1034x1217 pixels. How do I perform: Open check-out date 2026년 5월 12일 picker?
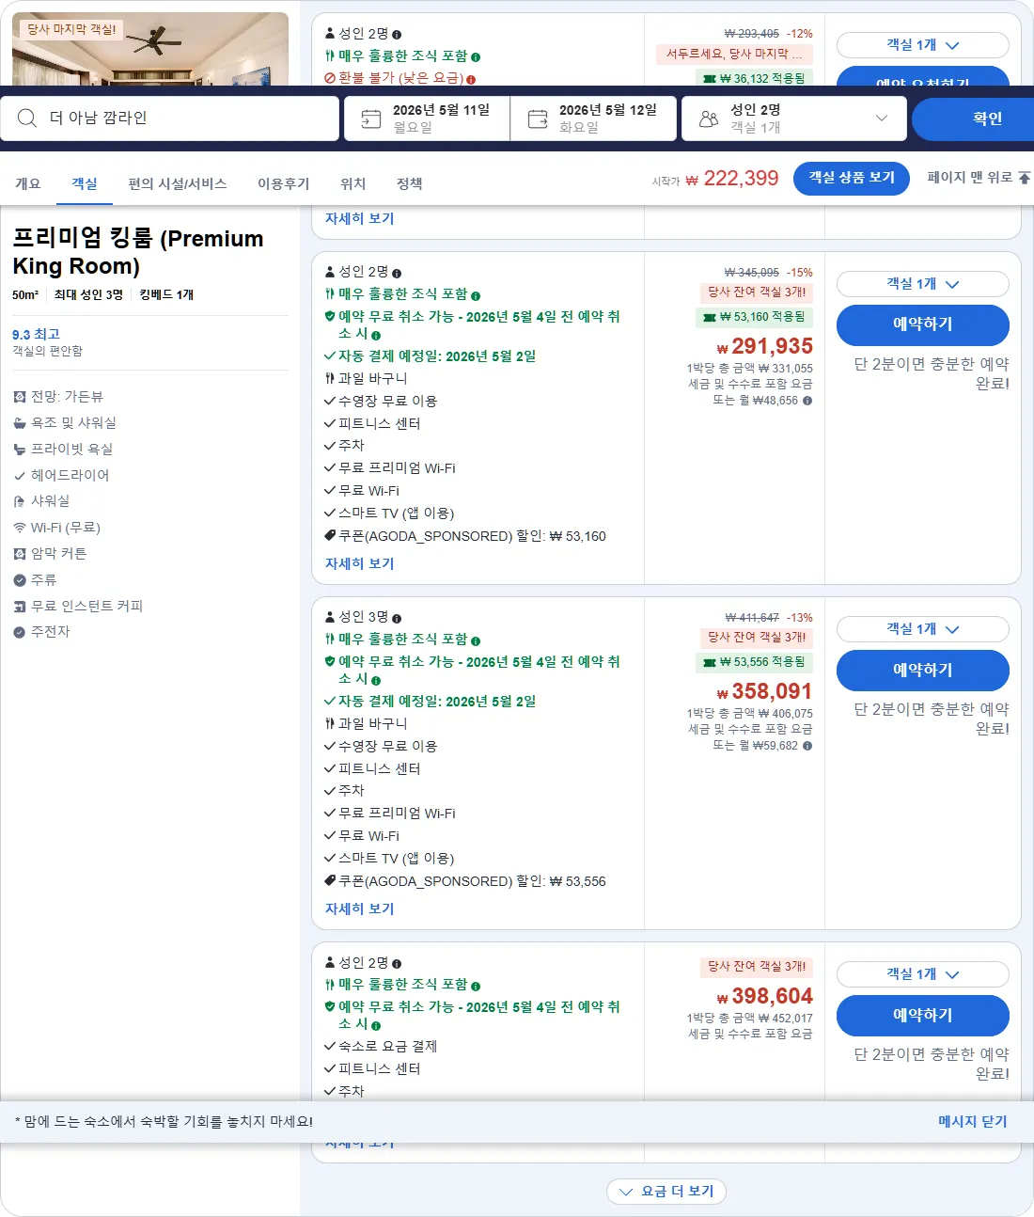(593, 119)
